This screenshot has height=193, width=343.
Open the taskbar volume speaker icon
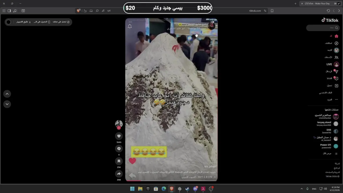click(325, 189)
